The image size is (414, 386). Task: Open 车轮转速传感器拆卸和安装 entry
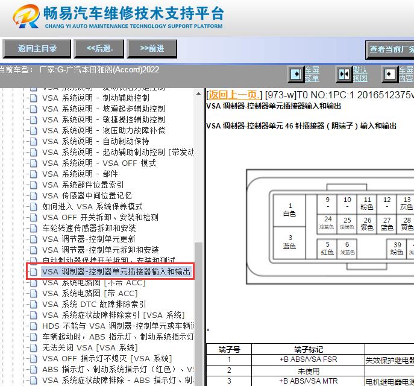click(x=89, y=228)
